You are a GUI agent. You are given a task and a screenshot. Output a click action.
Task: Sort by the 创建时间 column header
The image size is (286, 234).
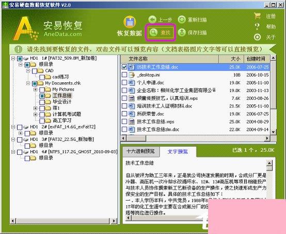click(257, 59)
